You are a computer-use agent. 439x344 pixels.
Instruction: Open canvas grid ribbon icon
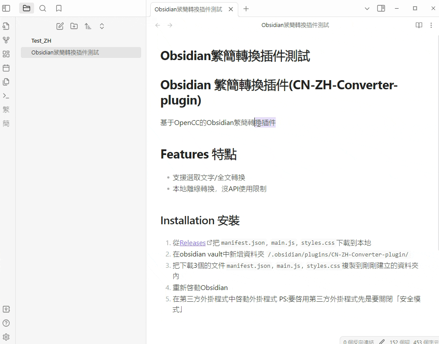(x=6, y=54)
